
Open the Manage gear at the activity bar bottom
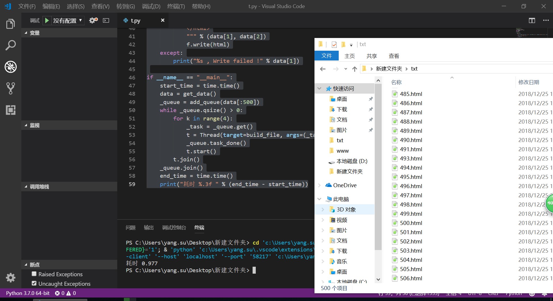pyautogui.click(x=11, y=278)
